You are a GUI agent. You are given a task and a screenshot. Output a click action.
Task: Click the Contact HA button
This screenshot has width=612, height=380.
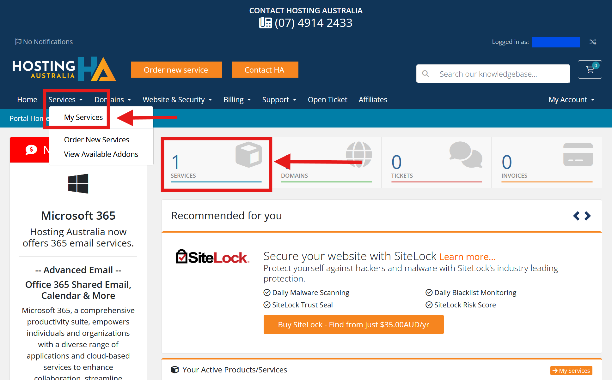265,70
